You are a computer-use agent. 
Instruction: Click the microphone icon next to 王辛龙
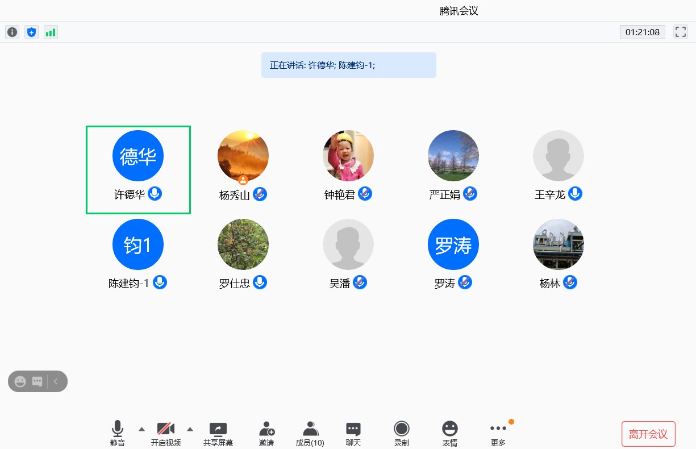[x=575, y=194]
